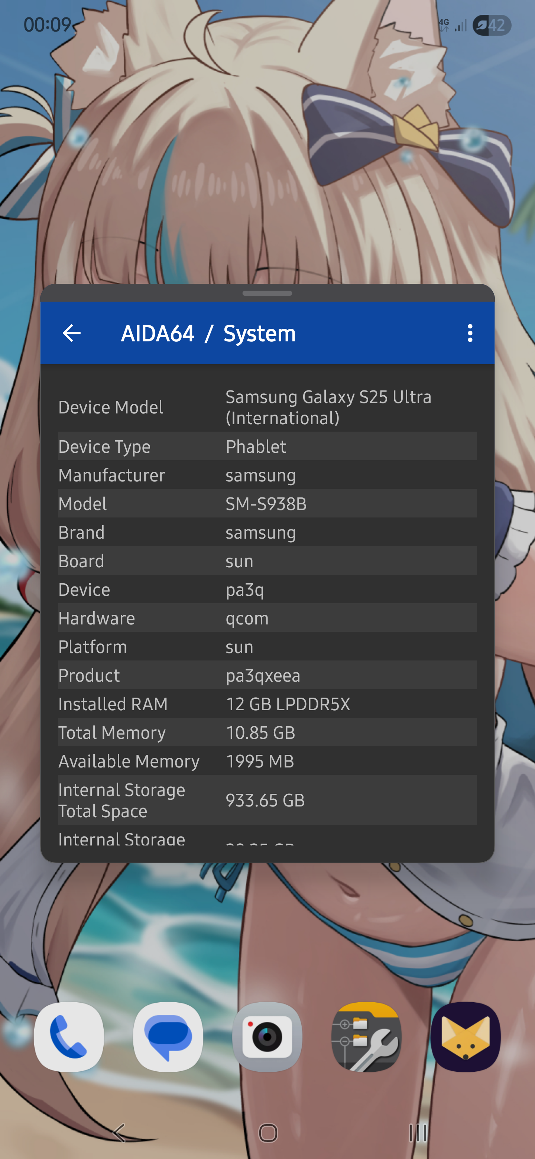
Task: Select the Installed RAM 12 GB row
Action: (x=267, y=703)
